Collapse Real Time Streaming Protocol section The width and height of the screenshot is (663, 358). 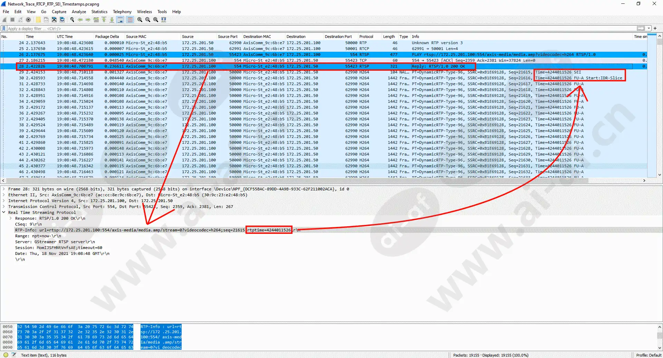(4, 212)
